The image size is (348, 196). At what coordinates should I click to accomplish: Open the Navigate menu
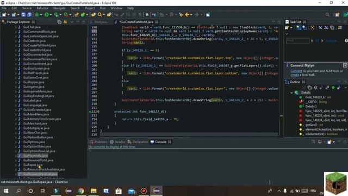(x=59, y=8)
